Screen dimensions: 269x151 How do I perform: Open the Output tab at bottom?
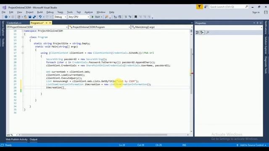pos(34,140)
